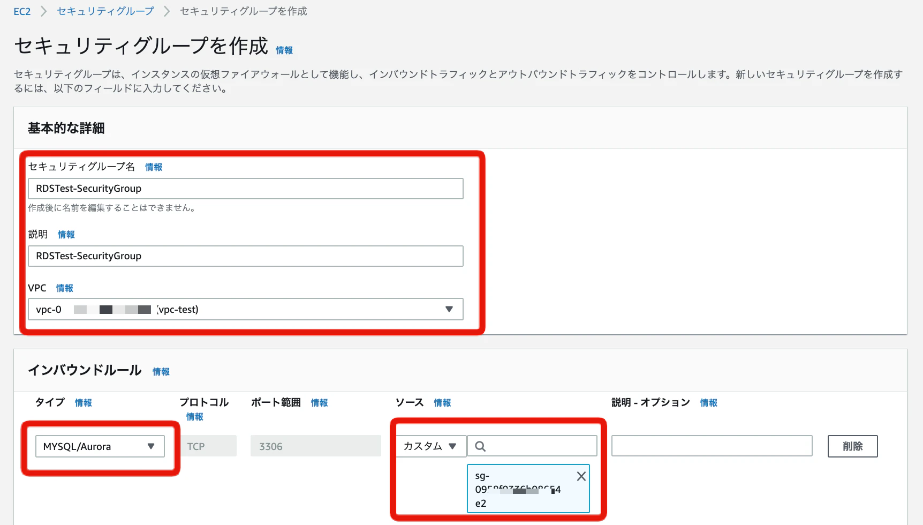Screen dimensions: 923x525
Task: Open 情報 link next to タイプ column
Action: click(x=84, y=403)
